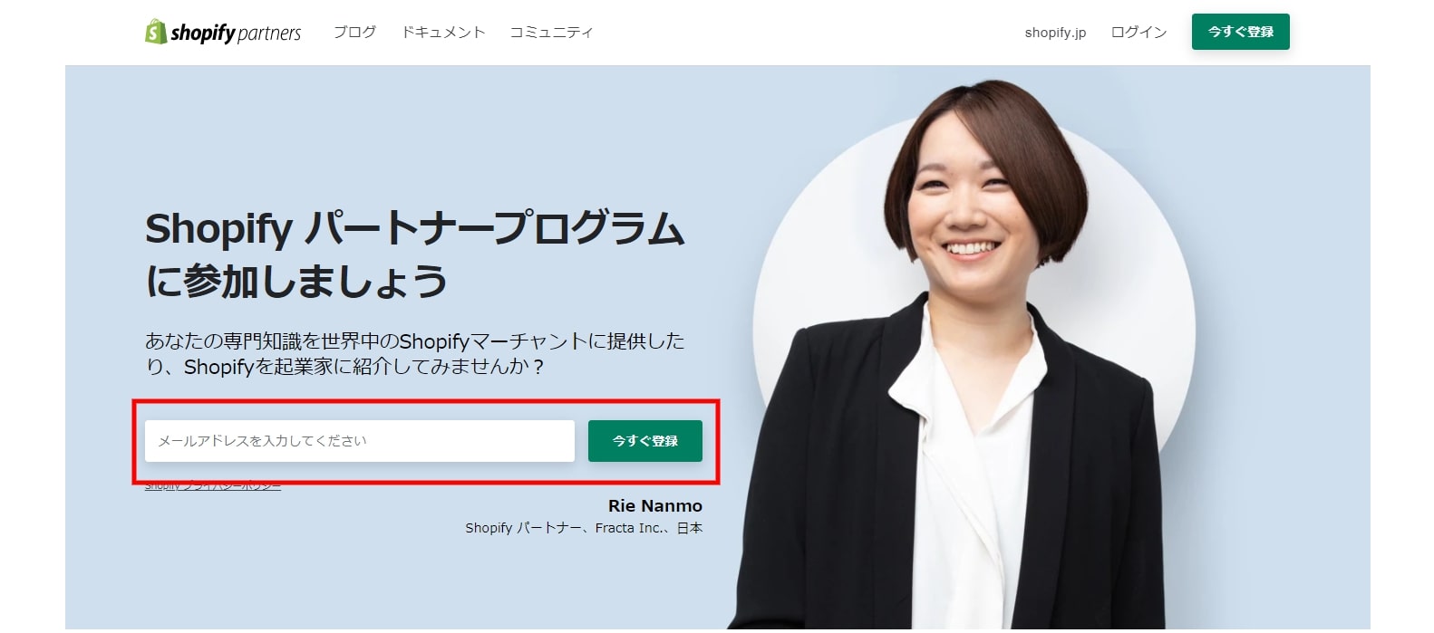
Task: Visit the shopify.jp link in the header
Action: pyautogui.click(x=1055, y=33)
